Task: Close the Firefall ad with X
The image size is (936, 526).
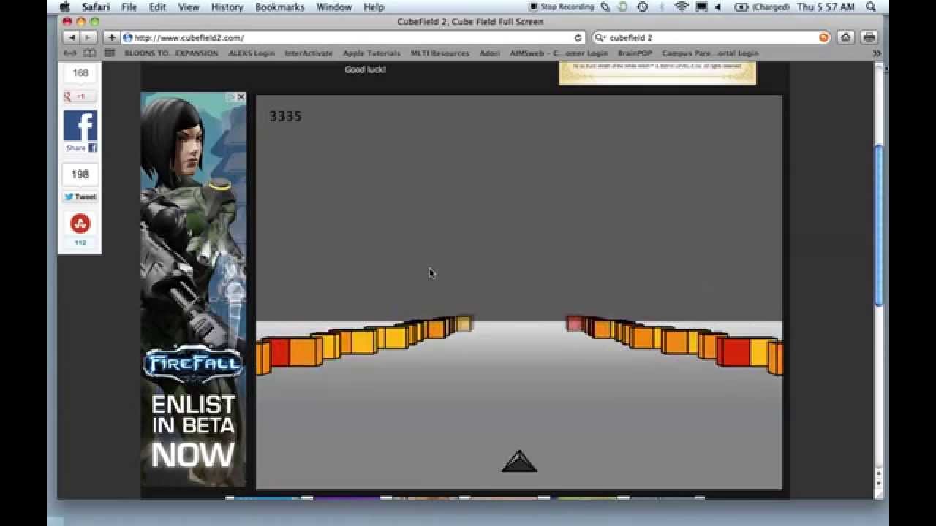Action: coord(241,97)
